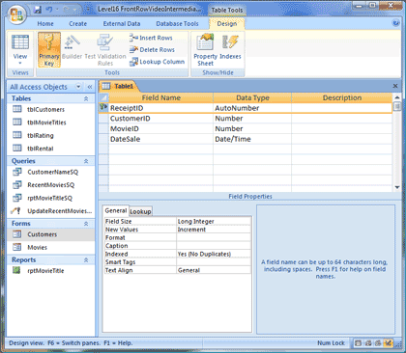Close the Table1 design window

coord(395,86)
